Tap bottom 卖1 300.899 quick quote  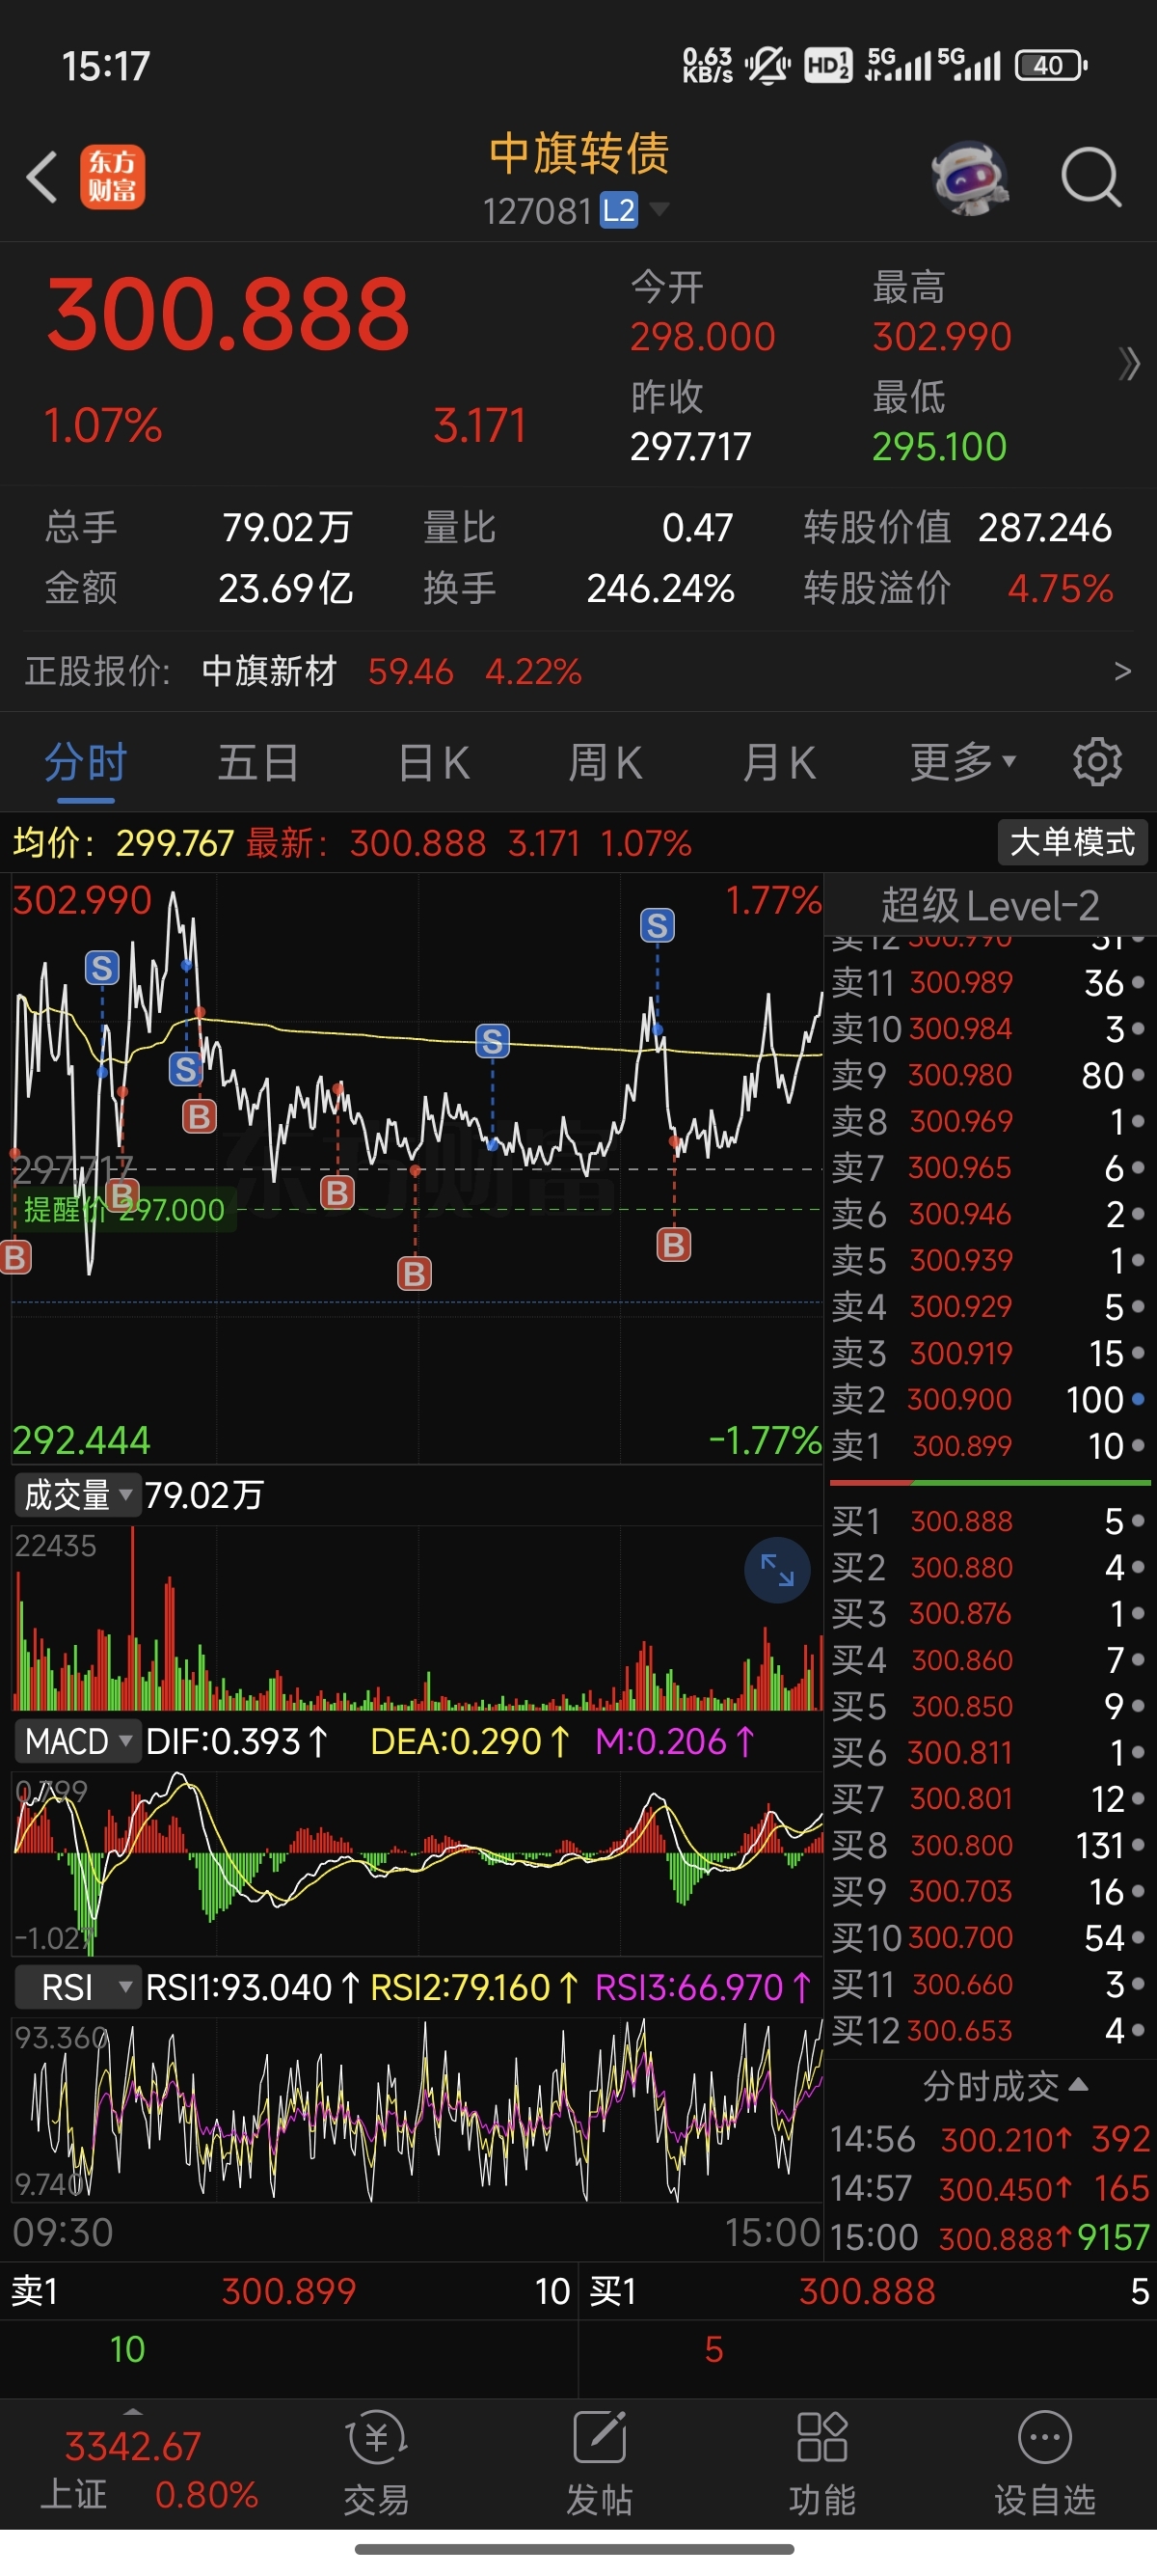[288, 2291]
